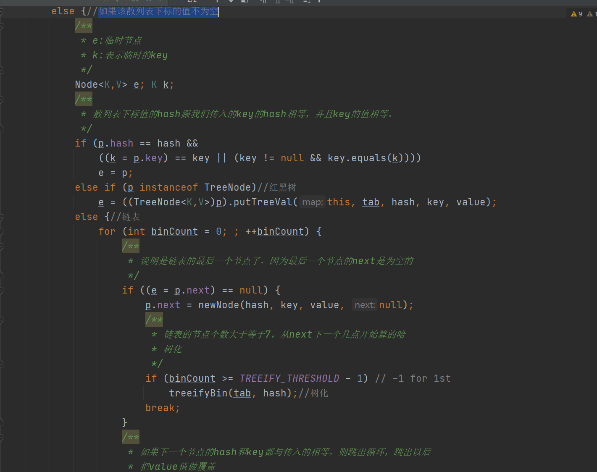Click 'Node<K,V>' type declaration
Screen dimensions: 597x472
tap(101, 85)
